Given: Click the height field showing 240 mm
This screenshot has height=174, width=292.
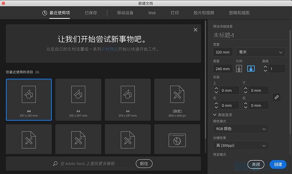Looking at the screenshot, I should tap(223, 69).
